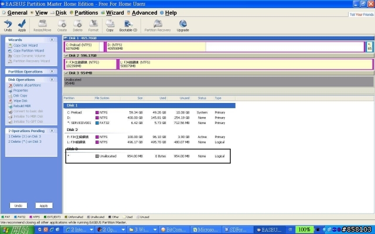Click the Create partition toolbar icon

(62, 26)
